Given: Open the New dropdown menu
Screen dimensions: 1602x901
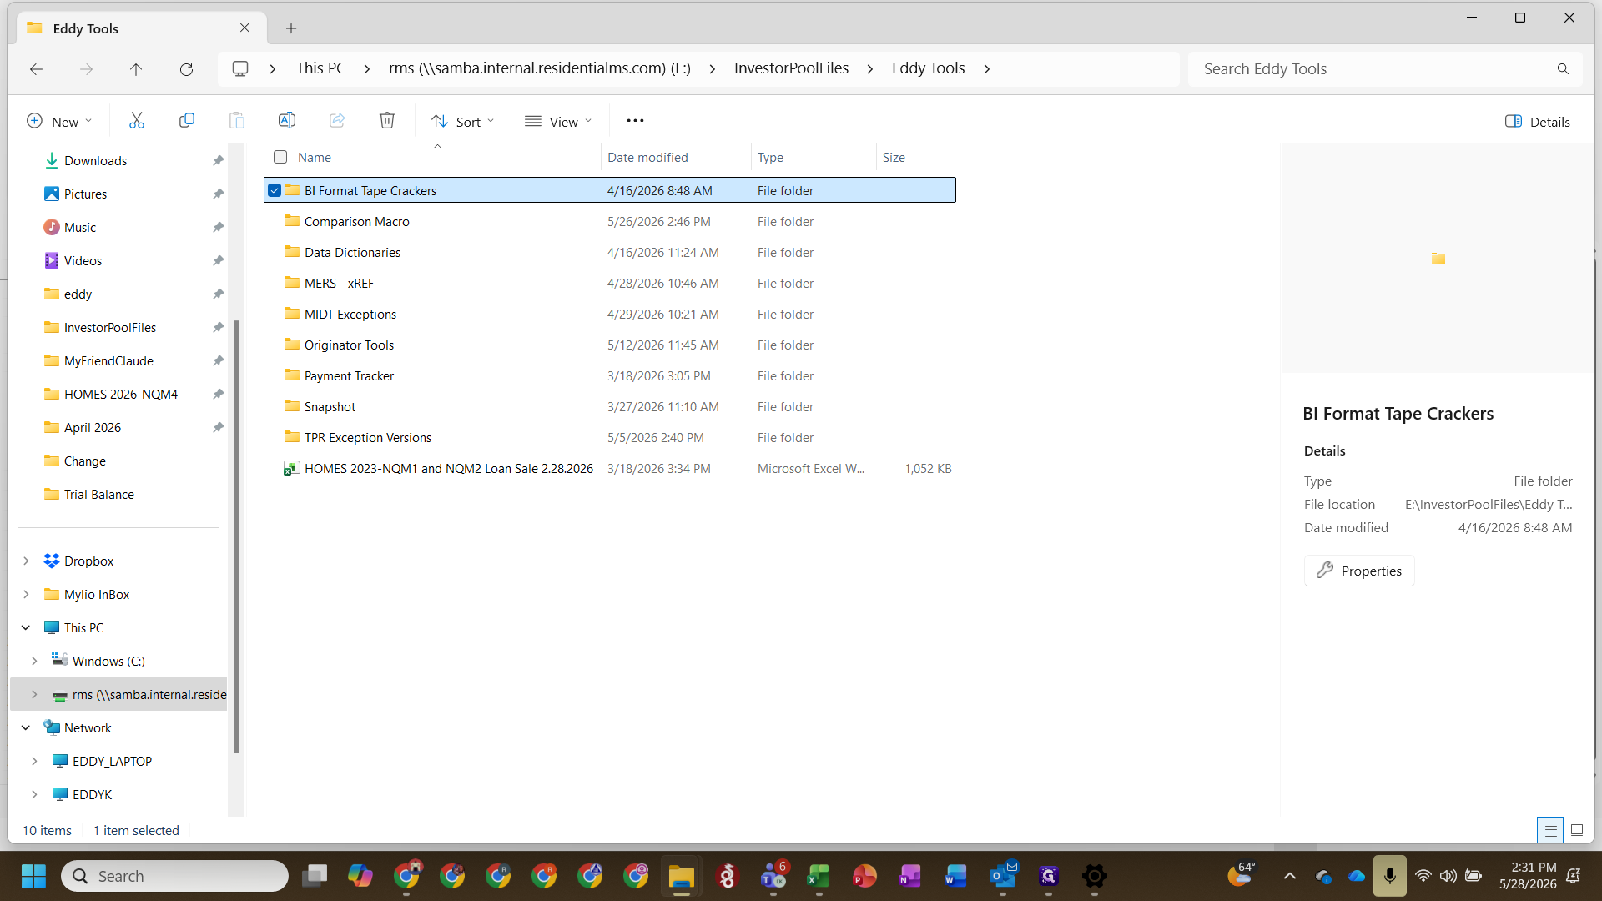Looking at the screenshot, I should coord(58,122).
